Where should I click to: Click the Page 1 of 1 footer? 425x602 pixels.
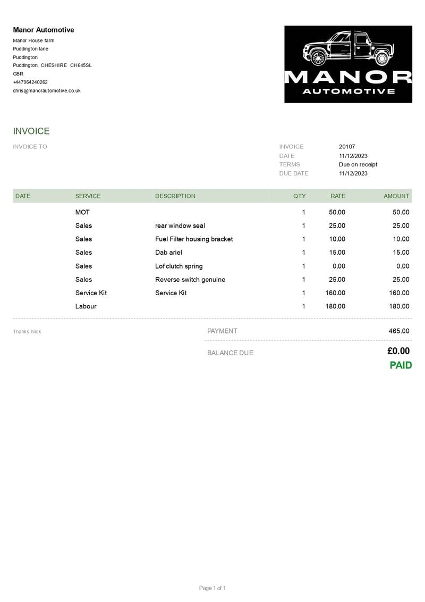212,588
